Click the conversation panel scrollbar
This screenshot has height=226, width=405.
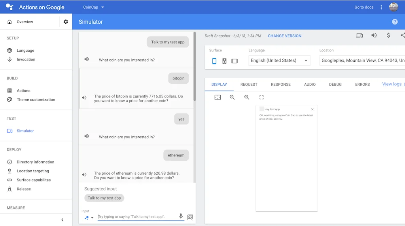[x=195, y=67]
